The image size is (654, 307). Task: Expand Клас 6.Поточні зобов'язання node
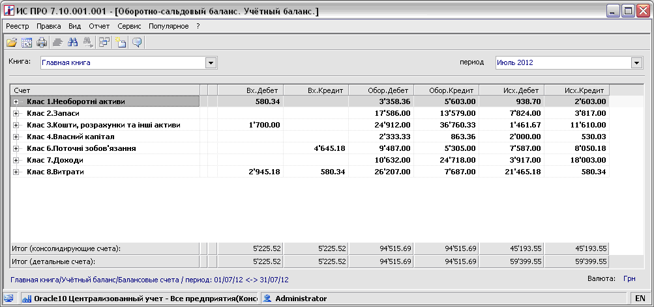[x=16, y=148]
